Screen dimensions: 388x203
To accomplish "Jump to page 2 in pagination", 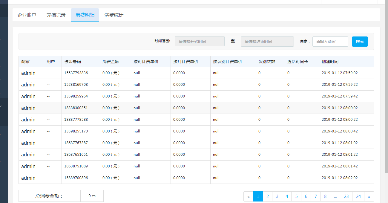I will pos(268,196).
